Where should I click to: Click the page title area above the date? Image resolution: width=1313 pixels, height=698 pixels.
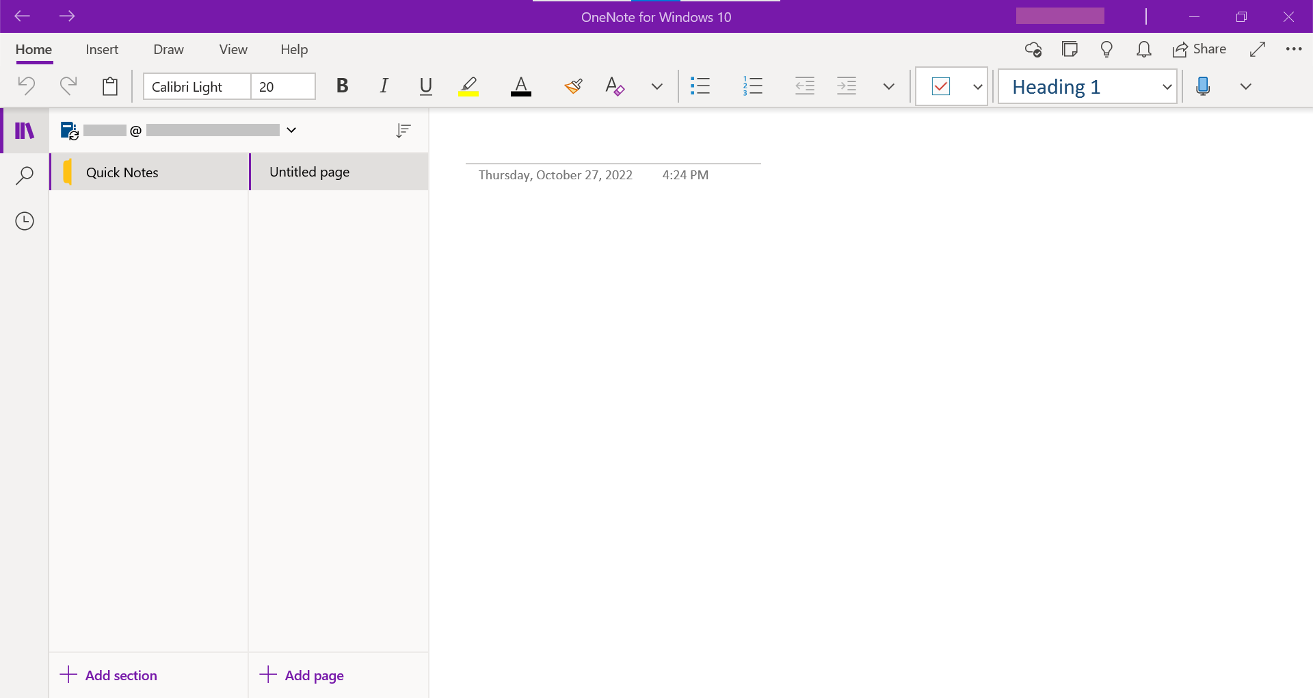tap(613, 145)
